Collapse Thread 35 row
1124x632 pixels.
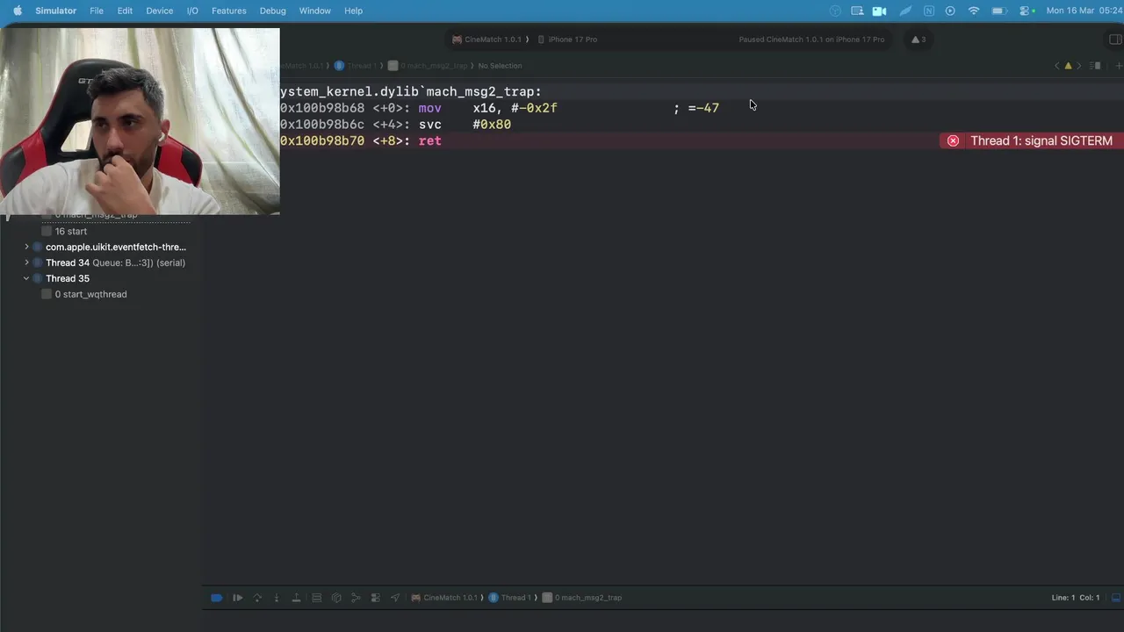(x=26, y=278)
